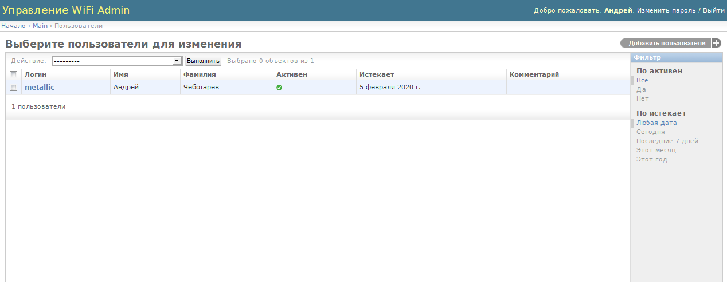Click the green active status icon
Screen dimensions: 727x288
[279, 88]
